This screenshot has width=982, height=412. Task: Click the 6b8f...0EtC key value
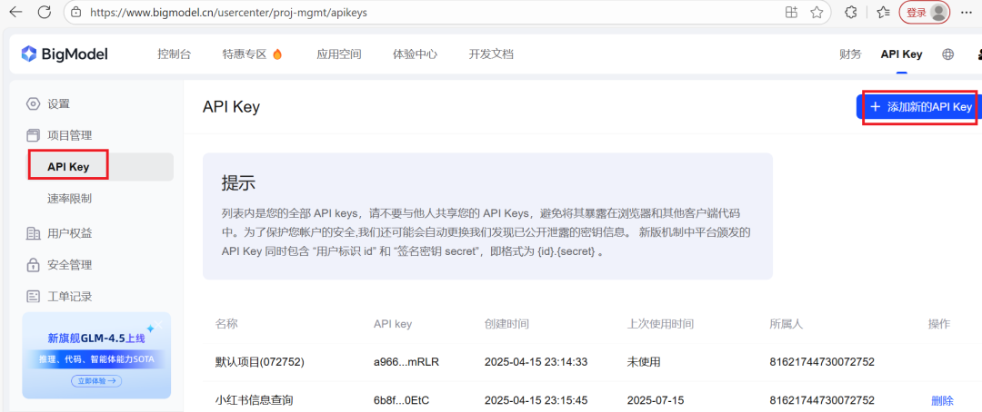click(401, 401)
